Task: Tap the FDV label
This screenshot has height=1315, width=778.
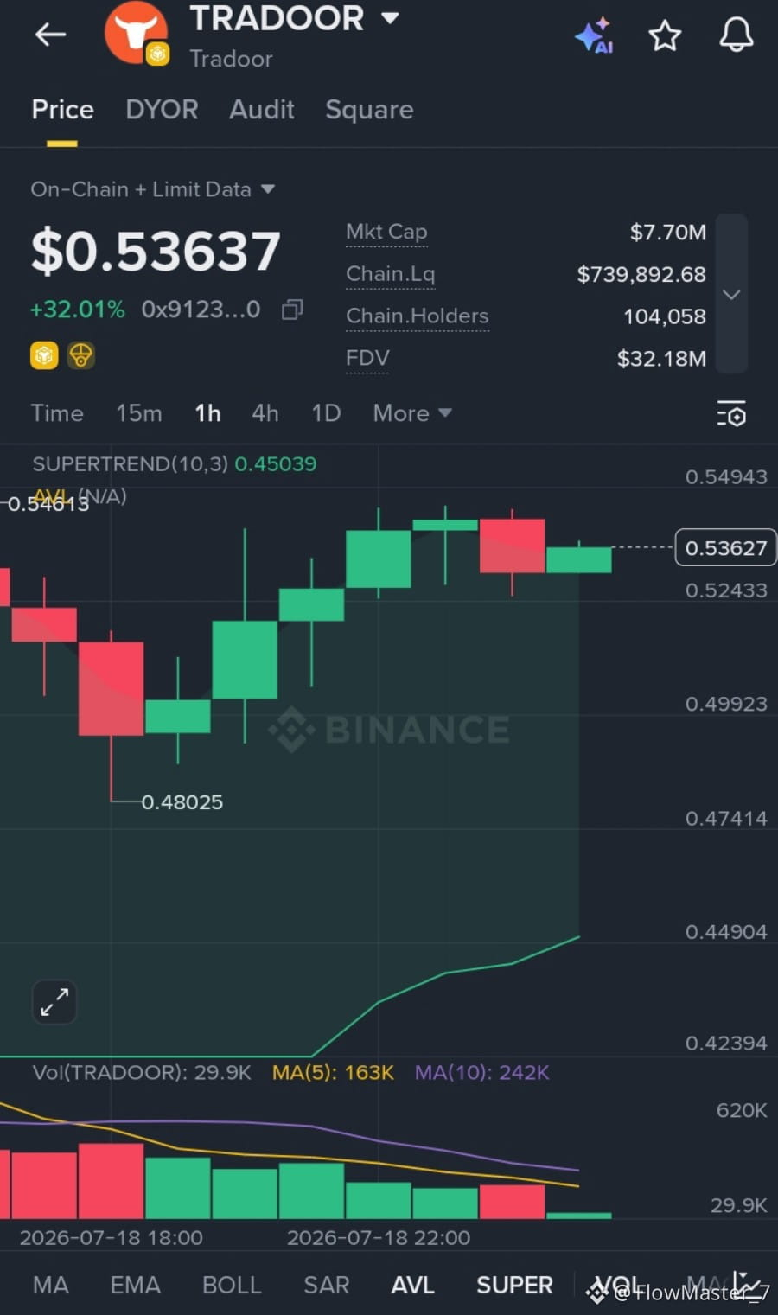Action: coord(367,358)
